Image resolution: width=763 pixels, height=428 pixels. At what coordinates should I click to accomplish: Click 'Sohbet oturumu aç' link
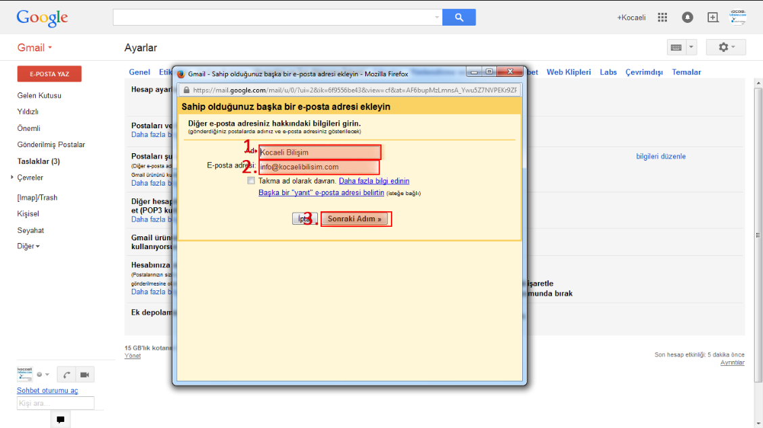coord(47,391)
